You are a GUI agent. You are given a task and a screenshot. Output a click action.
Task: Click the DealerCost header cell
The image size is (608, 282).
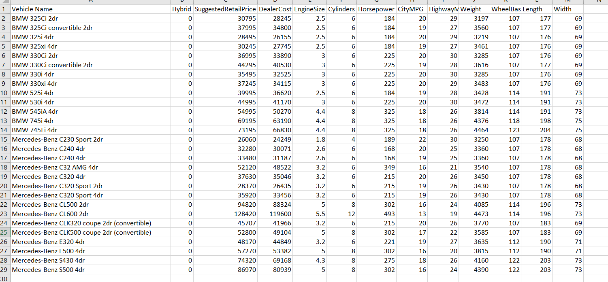tap(275, 9)
